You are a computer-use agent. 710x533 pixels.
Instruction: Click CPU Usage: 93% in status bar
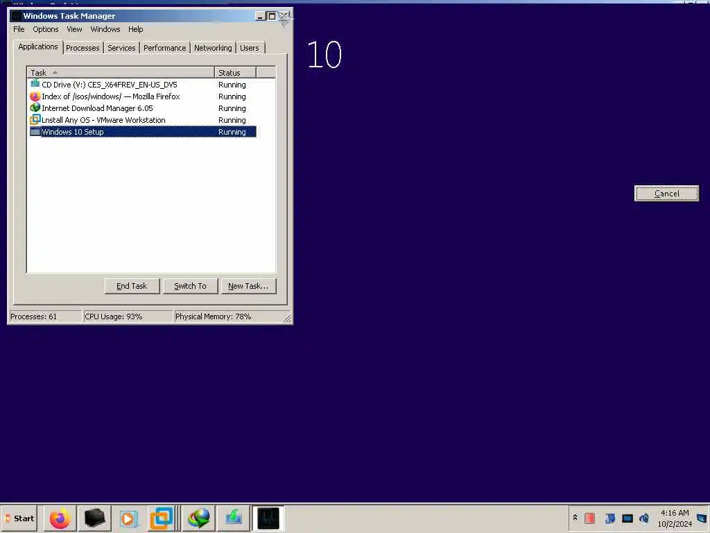coord(128,316)
